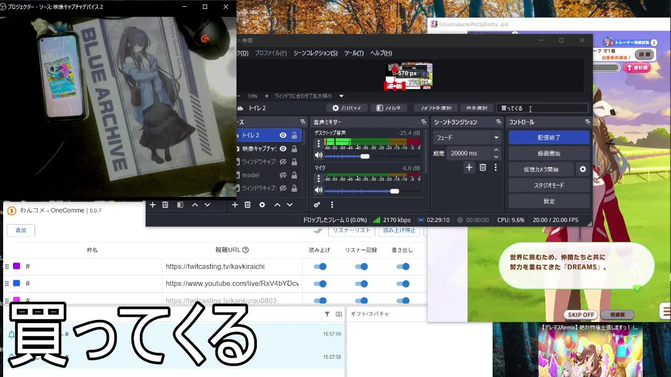The height and width of the screenshot is (377, 671).
Task: Open the プロファイル(P) menu
Action: pyautogui.click(x=270, y=53)
